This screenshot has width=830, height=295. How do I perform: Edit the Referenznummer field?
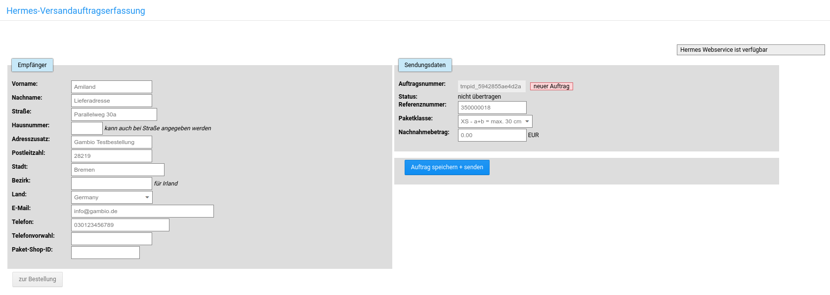pos(492,108)
